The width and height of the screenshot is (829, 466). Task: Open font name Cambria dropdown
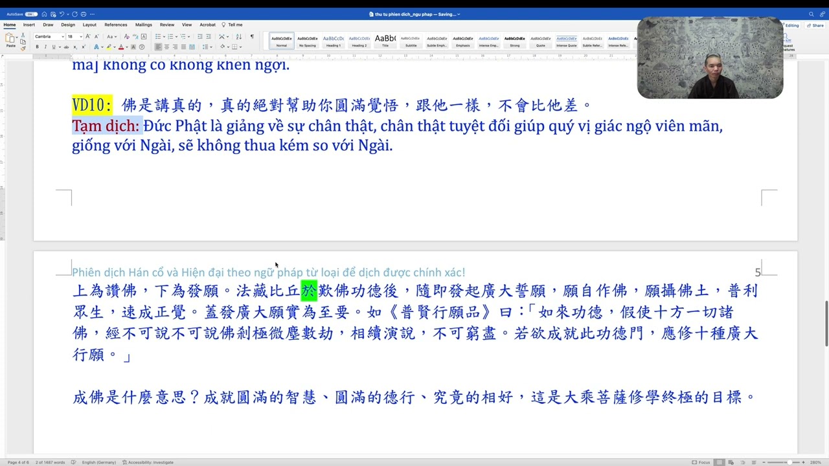click(63, 36)
